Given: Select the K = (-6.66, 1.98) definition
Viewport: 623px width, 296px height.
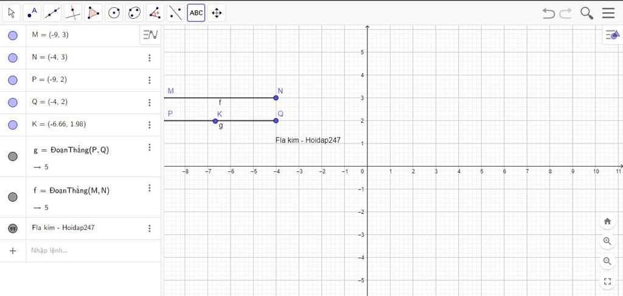Looking at the screenshot, I should pos(59,124).
